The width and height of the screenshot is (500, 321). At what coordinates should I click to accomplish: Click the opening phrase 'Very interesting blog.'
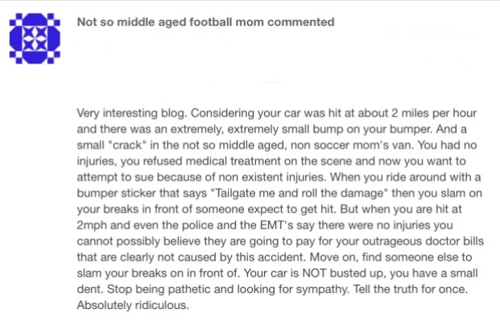pyautogui.click(x=132, y=113)
